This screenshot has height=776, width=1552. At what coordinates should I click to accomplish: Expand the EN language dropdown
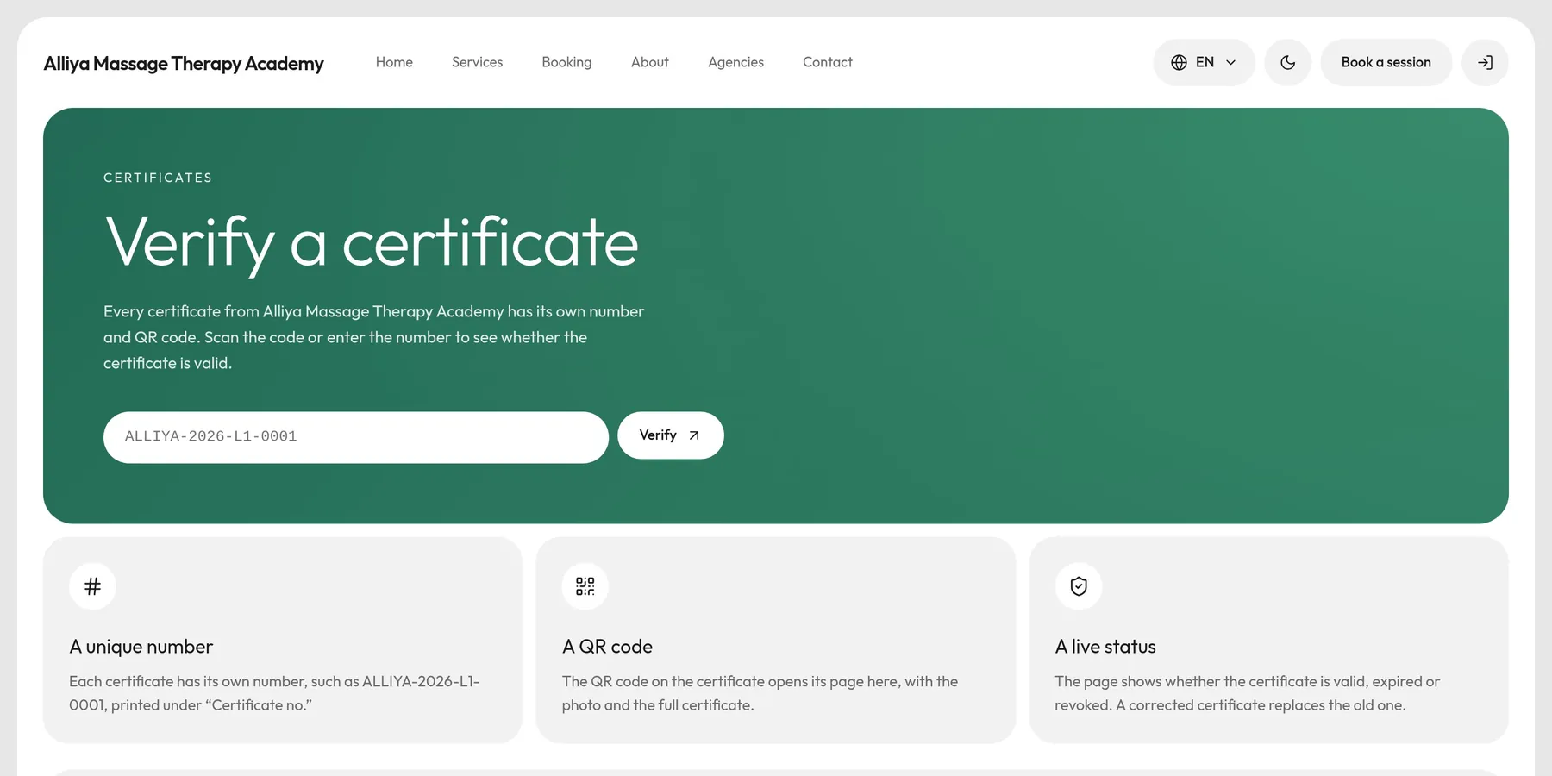click(1204, 62)
